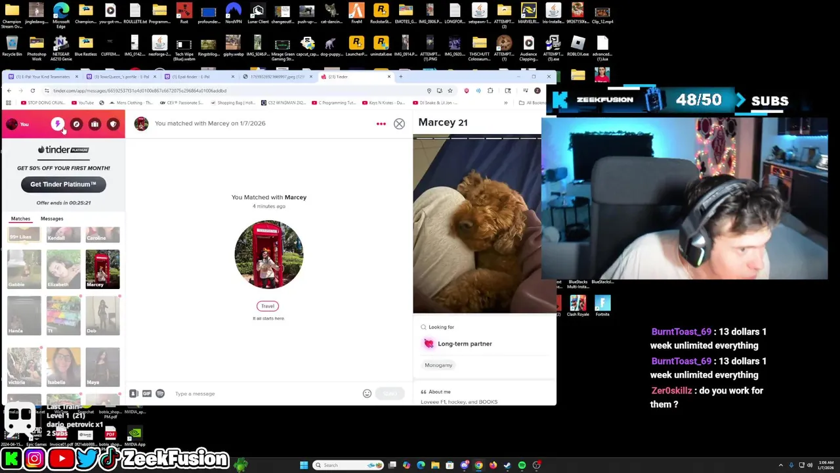Switch to E-Pal Your Kind Teammates tab
The width and height of the screenshot is (840, 473).
point(43,77)
